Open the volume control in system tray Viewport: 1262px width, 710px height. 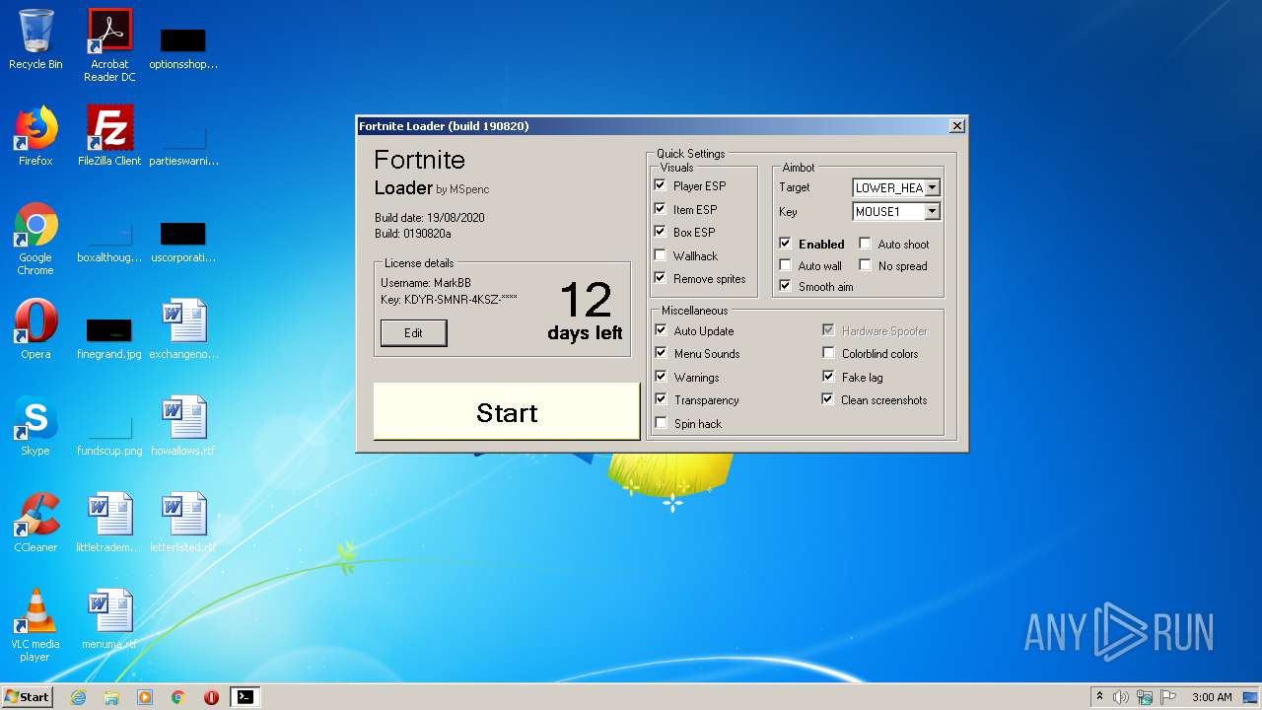pos(1121,697)
